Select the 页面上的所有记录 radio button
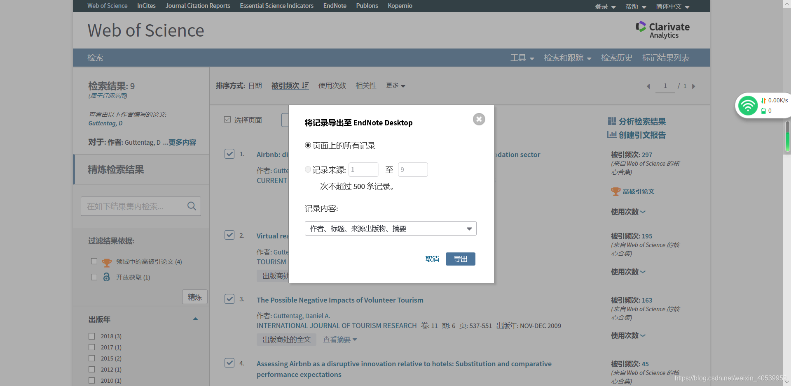 tap(308, 145)
